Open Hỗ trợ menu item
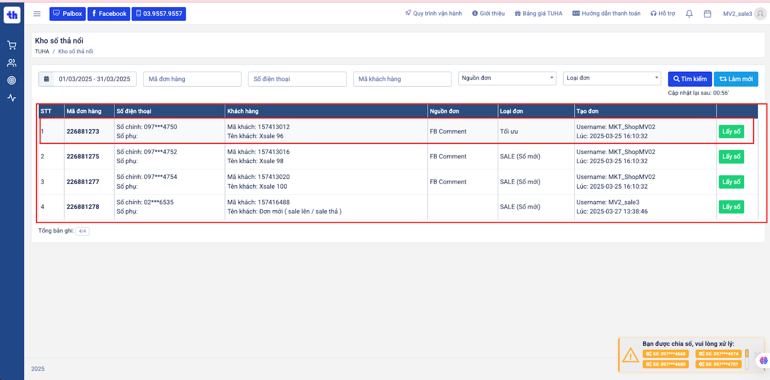770x380 pixels. pyautogui.click(x=663, y=13)
